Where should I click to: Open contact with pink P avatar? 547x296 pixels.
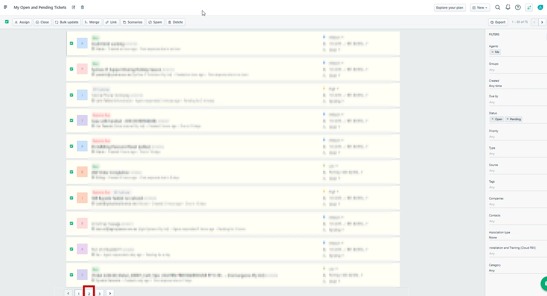(x=82, y=69)
